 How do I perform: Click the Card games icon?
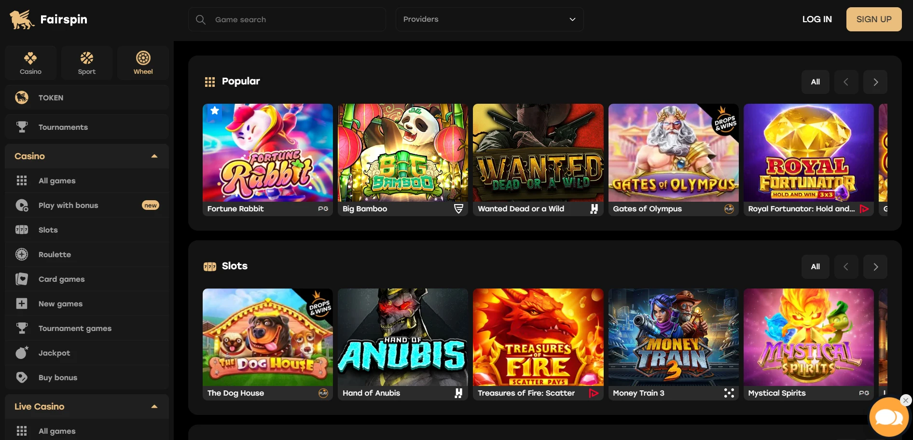pyautogui.click(x=22, y=279)
